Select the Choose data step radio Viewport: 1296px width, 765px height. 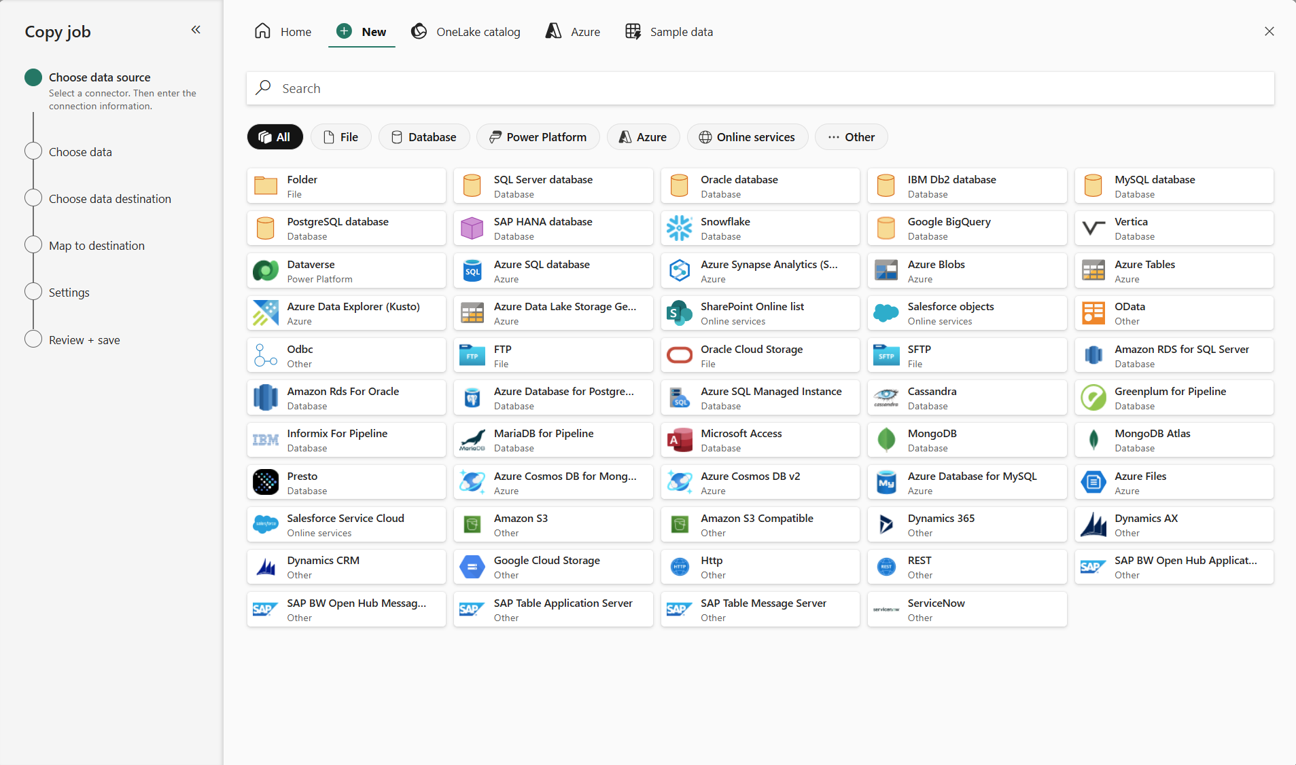(x=33, y=151)
